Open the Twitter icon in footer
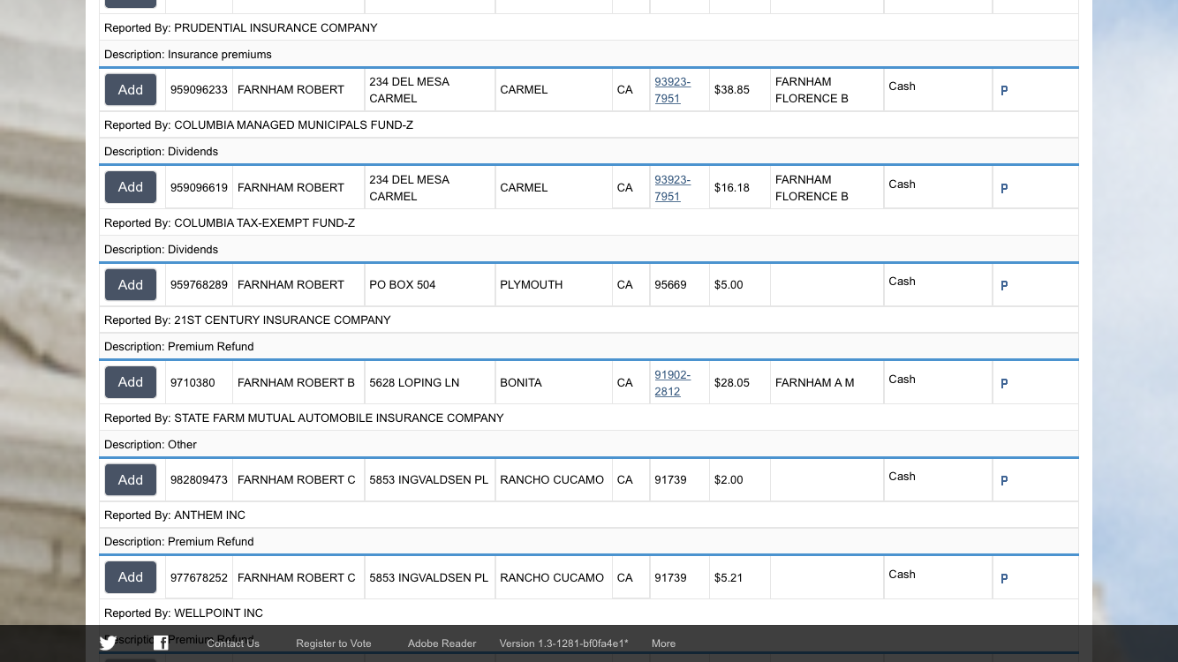 (x=108, y=643)
